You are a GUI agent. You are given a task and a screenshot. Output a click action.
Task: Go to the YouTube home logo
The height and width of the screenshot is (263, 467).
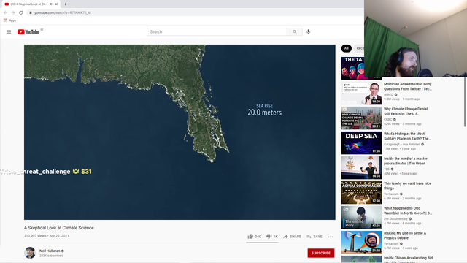pyautogui.click(x=28, y=32)
